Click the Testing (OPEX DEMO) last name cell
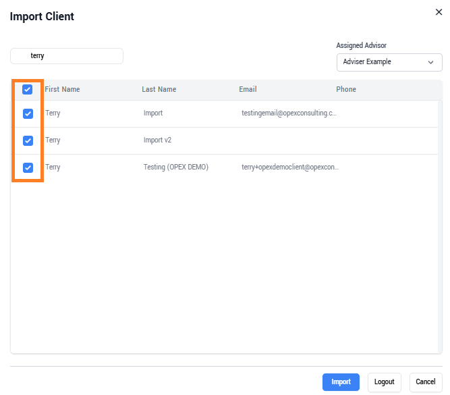 click(176, 167)
